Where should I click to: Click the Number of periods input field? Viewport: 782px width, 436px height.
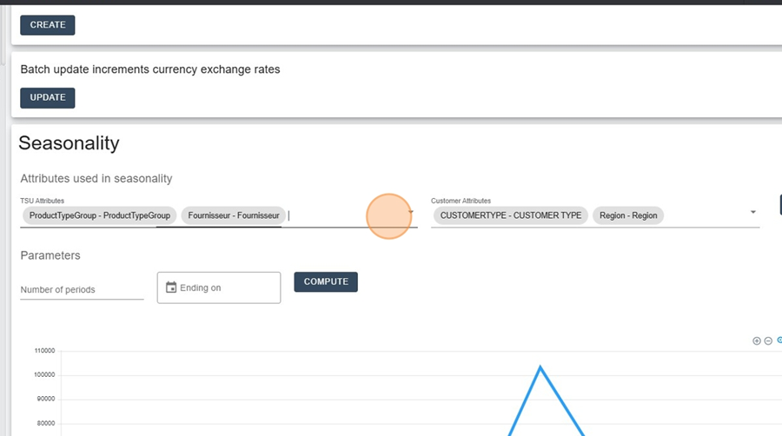point(82,289)
